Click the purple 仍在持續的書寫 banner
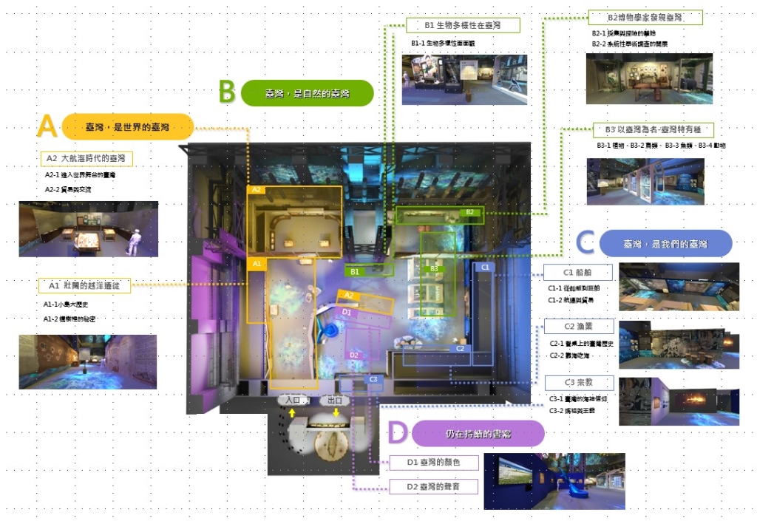The width and height of the screenshot is (757, 521). coord(478,433)
